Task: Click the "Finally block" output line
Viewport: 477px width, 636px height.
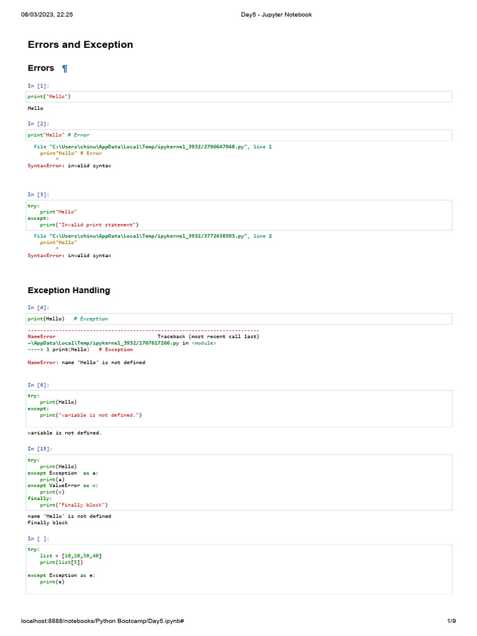Action: tap(48, 523)
